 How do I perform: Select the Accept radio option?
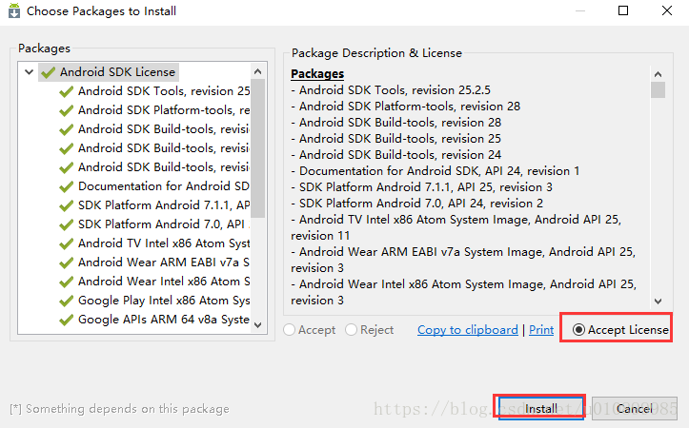tap(290, 330)
